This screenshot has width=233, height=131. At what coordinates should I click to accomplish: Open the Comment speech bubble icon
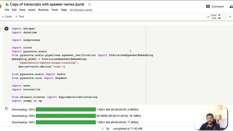(208, 7)
